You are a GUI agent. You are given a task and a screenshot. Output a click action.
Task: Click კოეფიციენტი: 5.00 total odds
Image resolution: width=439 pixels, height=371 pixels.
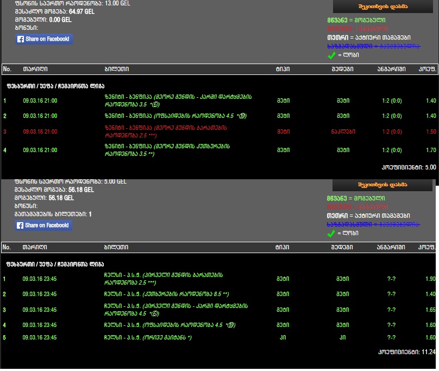pos(409,167)
